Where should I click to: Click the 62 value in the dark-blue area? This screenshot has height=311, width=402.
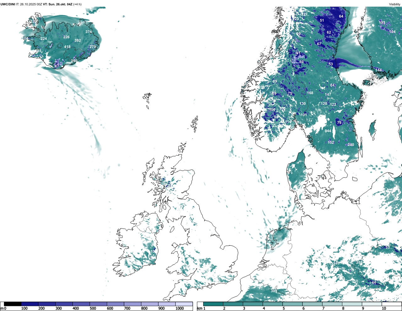tap(329, 32)
